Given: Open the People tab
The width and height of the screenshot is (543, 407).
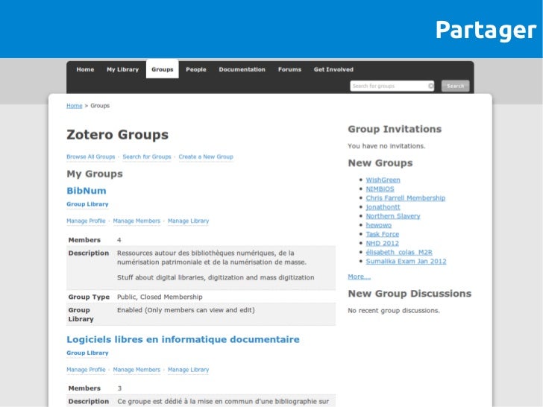Looking at the screenshot, I should (x=196, y=69).
